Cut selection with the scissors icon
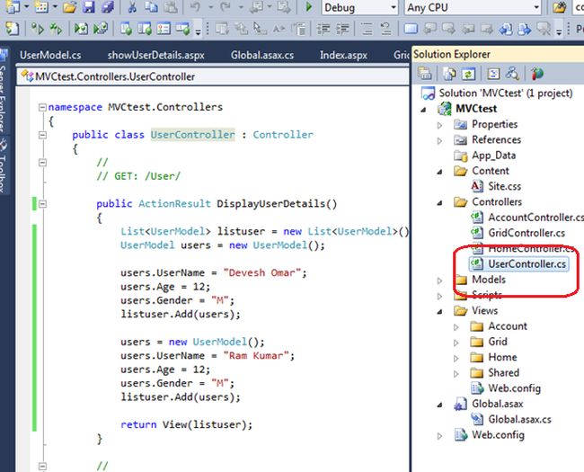Viewport: 584px width, 472px height. click(132, 7)
